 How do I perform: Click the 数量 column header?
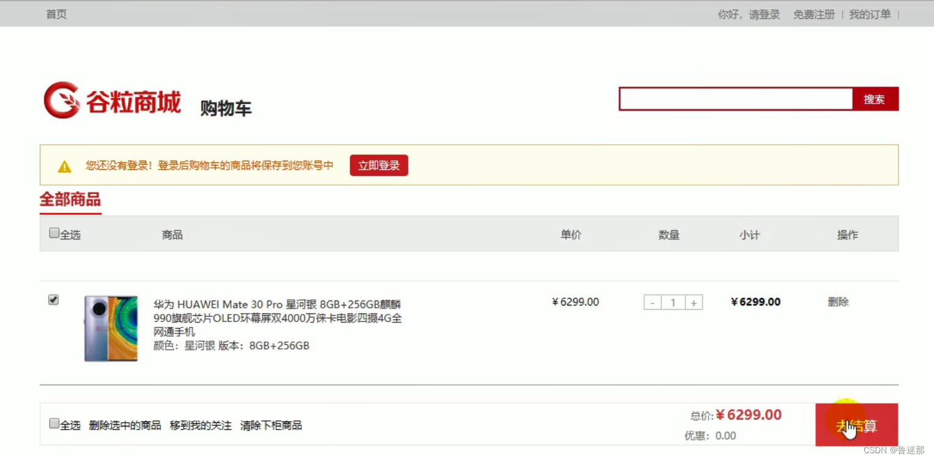(x=669, y=235)
